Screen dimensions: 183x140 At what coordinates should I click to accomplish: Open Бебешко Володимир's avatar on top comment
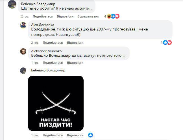pos(12,5)
